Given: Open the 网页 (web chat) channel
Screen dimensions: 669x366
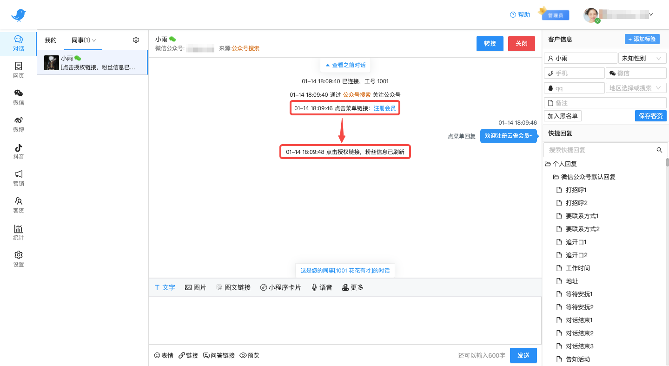Looking at the screenshot, I should pyautogui.click(x=18, y=71).
